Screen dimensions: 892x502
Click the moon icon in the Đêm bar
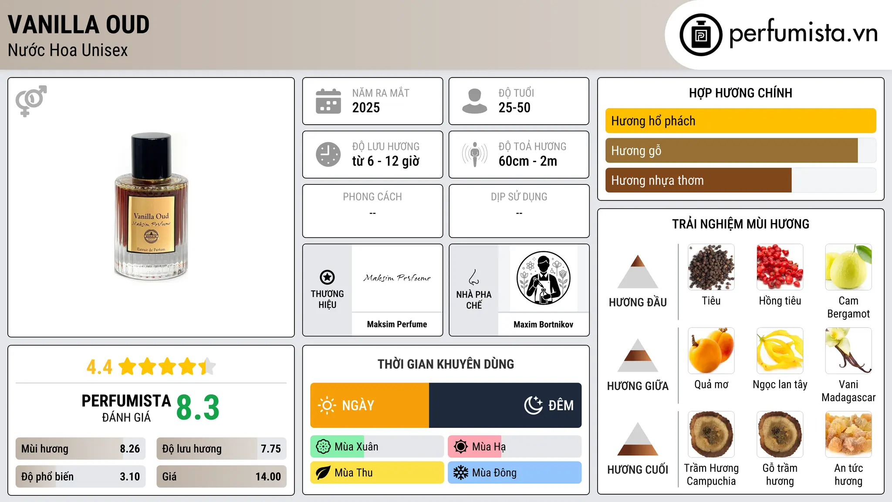[x=533, y=405]
